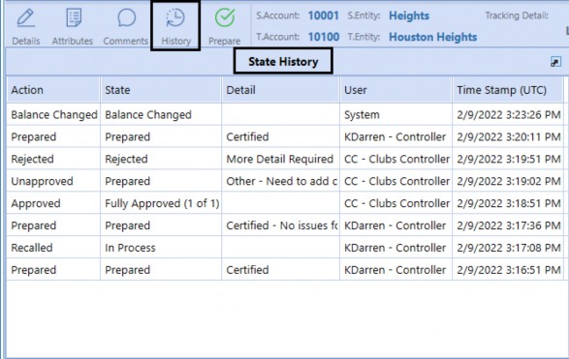Pop out the State History panel
Image resolution: width=569 pixels, height=359 pixels.
tap(555, 62)
